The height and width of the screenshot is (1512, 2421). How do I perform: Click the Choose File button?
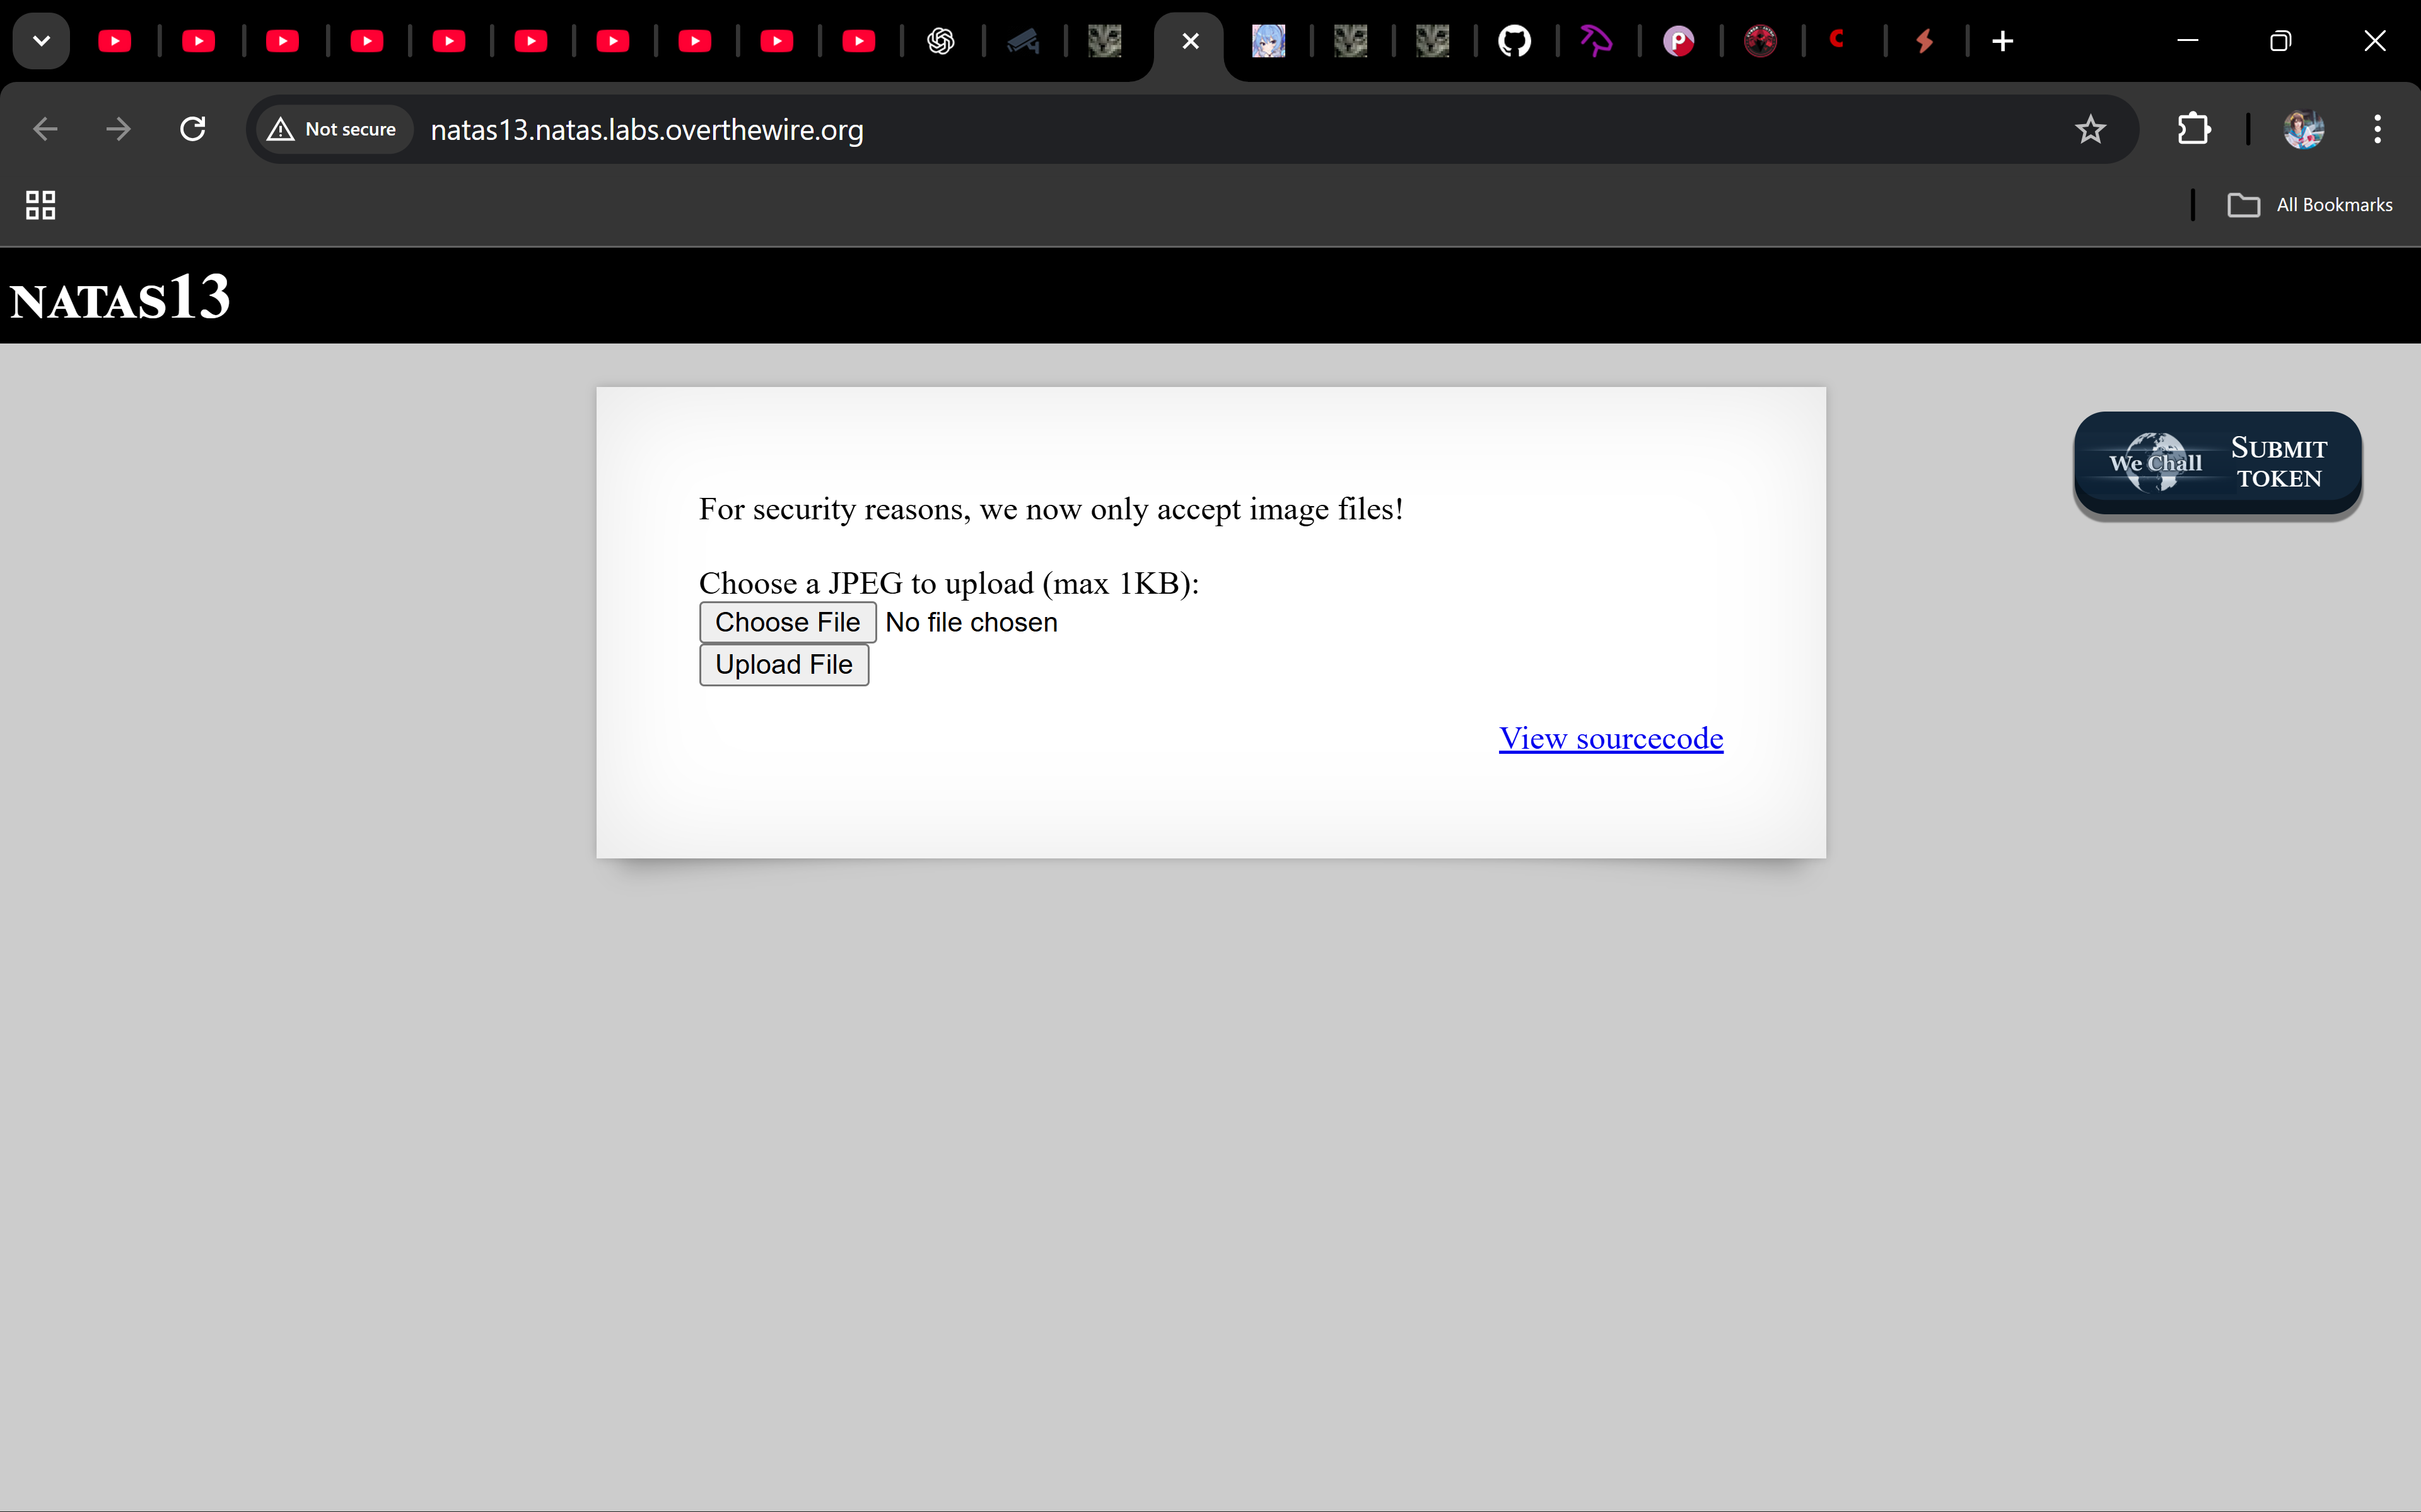click(x=787, y=622)
